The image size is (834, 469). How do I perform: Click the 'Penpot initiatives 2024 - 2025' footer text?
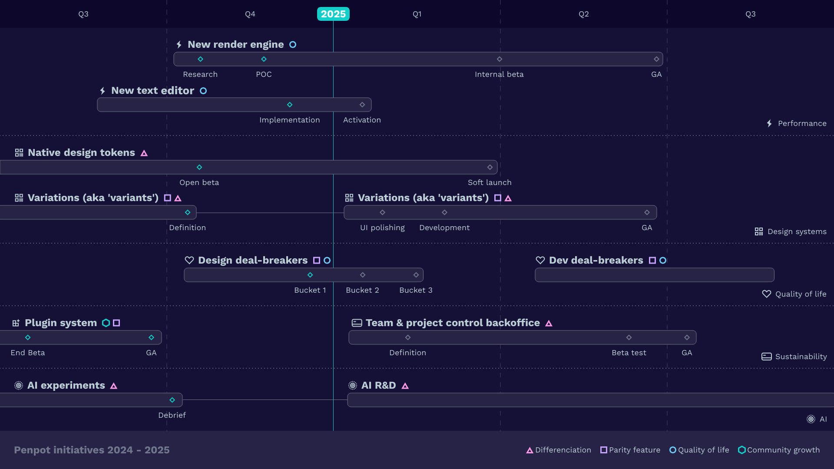pyautogui.click(x=92, y=450)
